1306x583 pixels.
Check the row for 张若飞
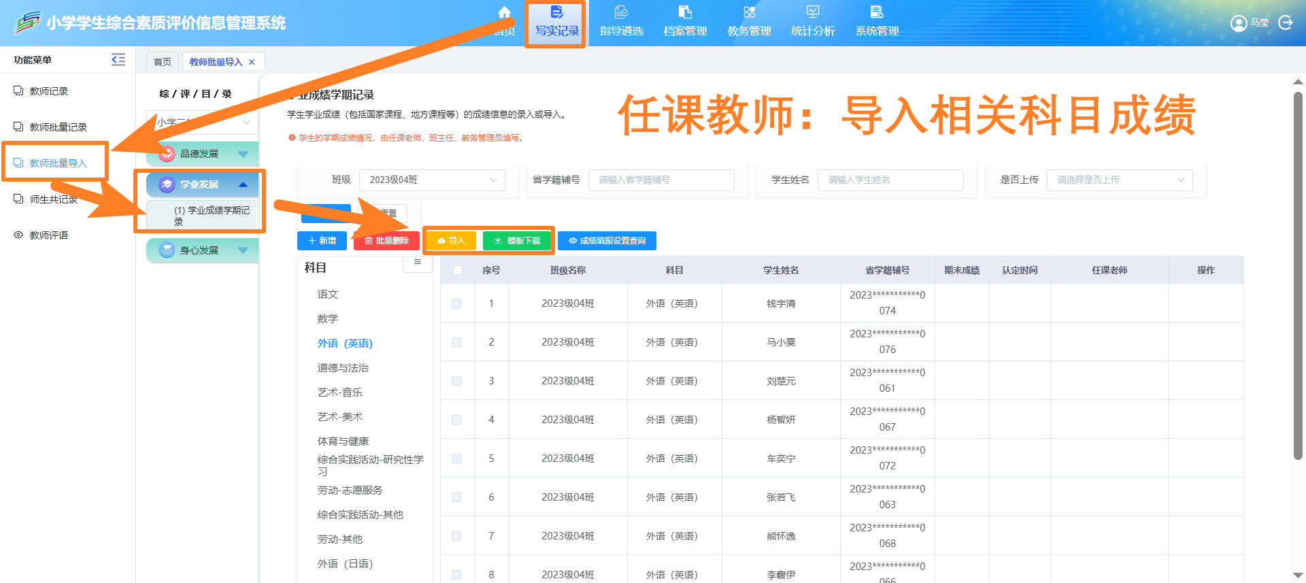coord(456,497)
